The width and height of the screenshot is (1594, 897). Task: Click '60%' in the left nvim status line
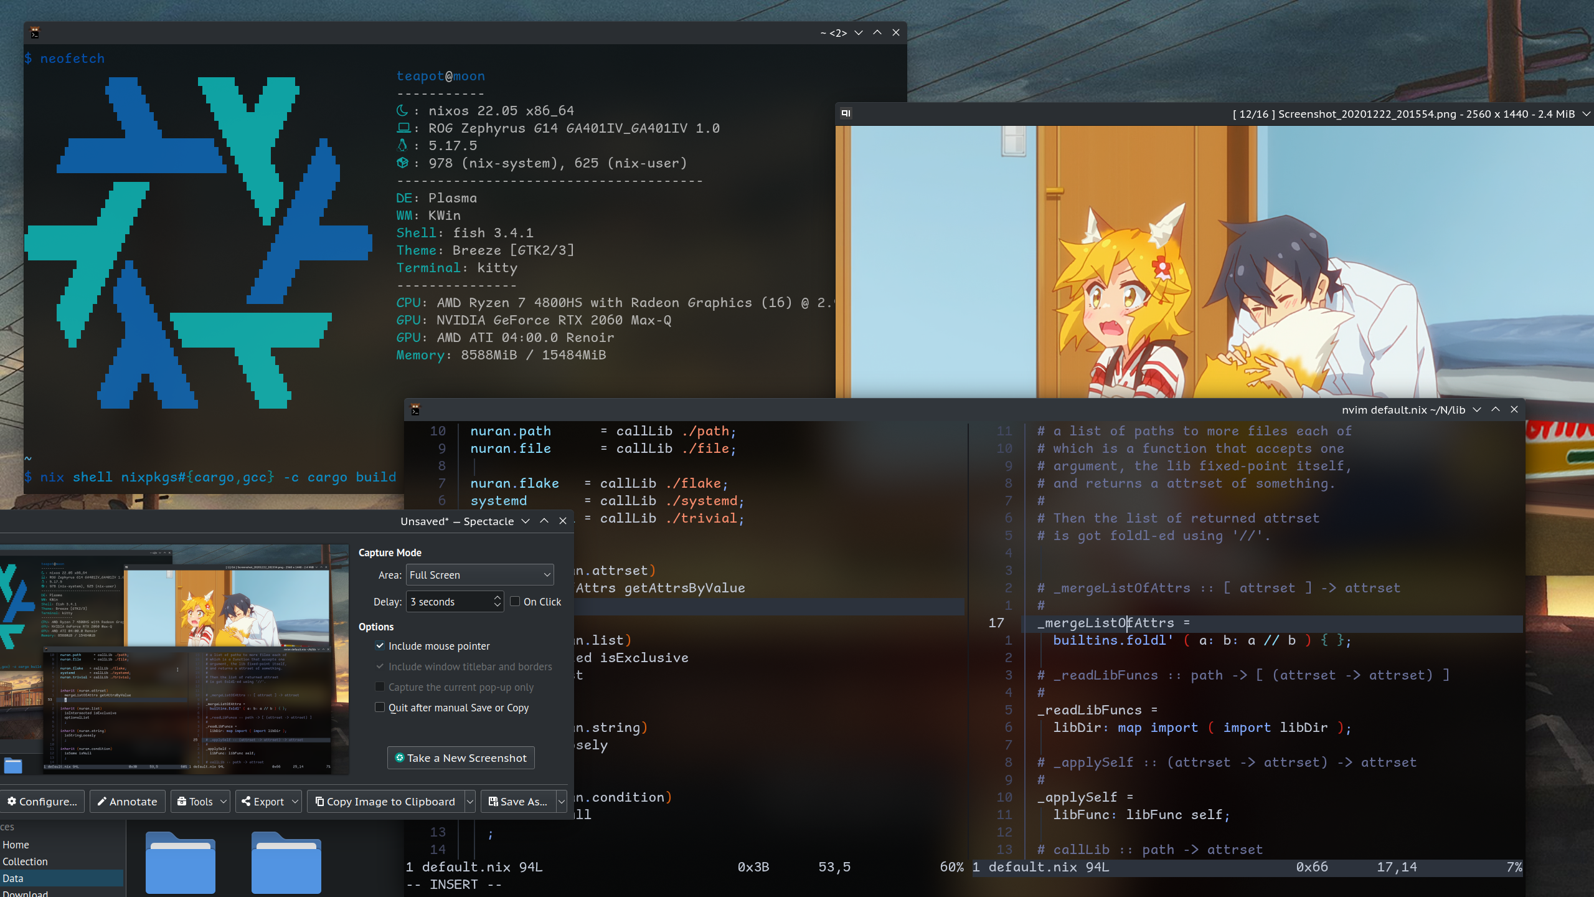(952, 867)
